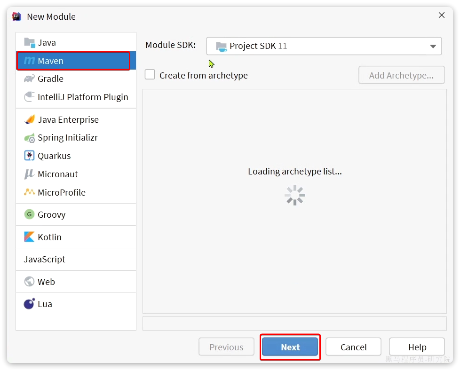Click the green Groovy G icon

29,214
